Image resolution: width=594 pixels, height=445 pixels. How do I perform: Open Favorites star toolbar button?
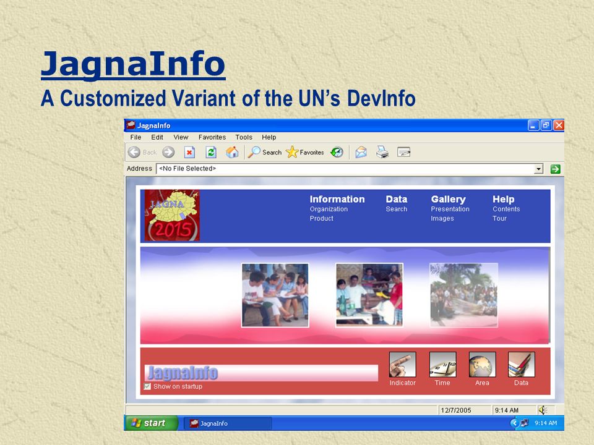(x=305, y=152)
